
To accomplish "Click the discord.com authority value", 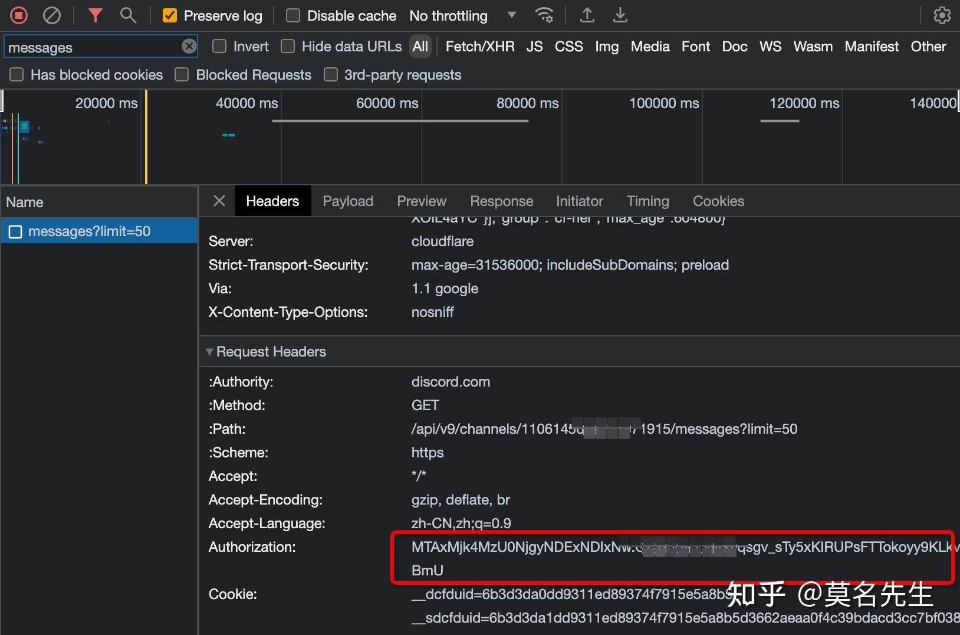I will tap(451, 382).
